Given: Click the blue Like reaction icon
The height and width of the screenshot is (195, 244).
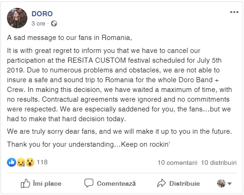Looking at the screenshot, I should tap(12, 162).
